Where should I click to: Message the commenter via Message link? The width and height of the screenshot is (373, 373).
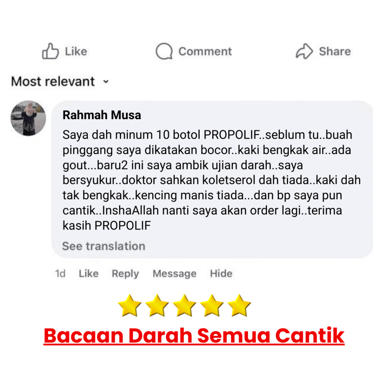[x=174, y=274]
